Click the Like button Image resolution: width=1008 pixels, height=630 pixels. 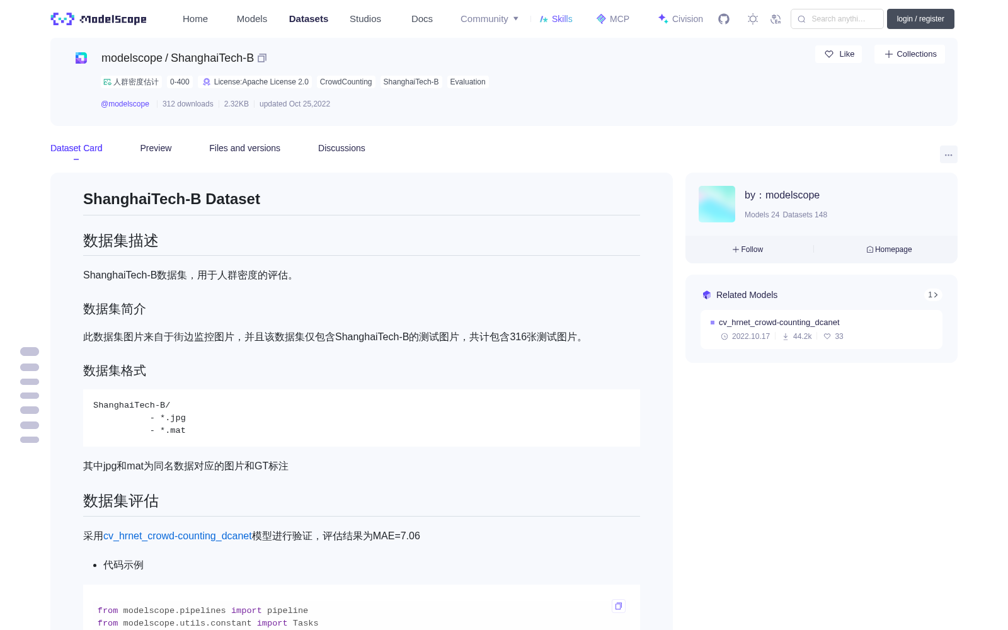click(x=839, y=54)
